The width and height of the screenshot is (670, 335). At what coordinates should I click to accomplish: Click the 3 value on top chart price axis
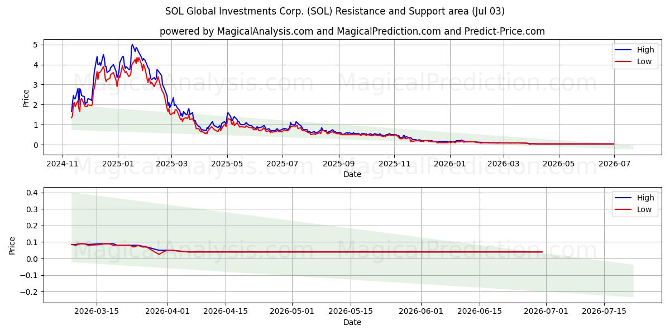(x=35, y=85)
